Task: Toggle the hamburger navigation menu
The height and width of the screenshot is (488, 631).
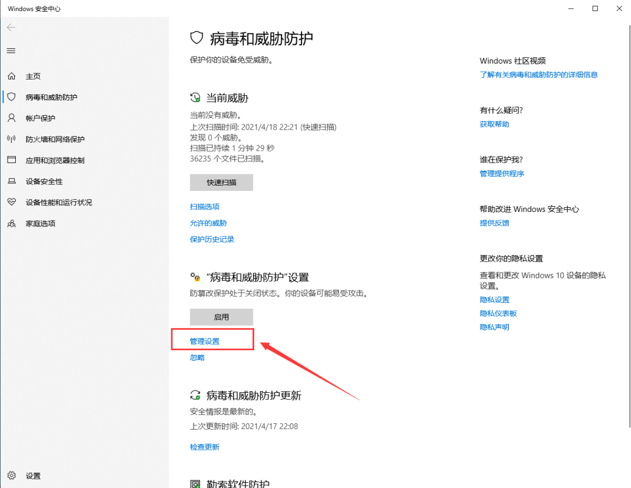Action: [11, 51]
